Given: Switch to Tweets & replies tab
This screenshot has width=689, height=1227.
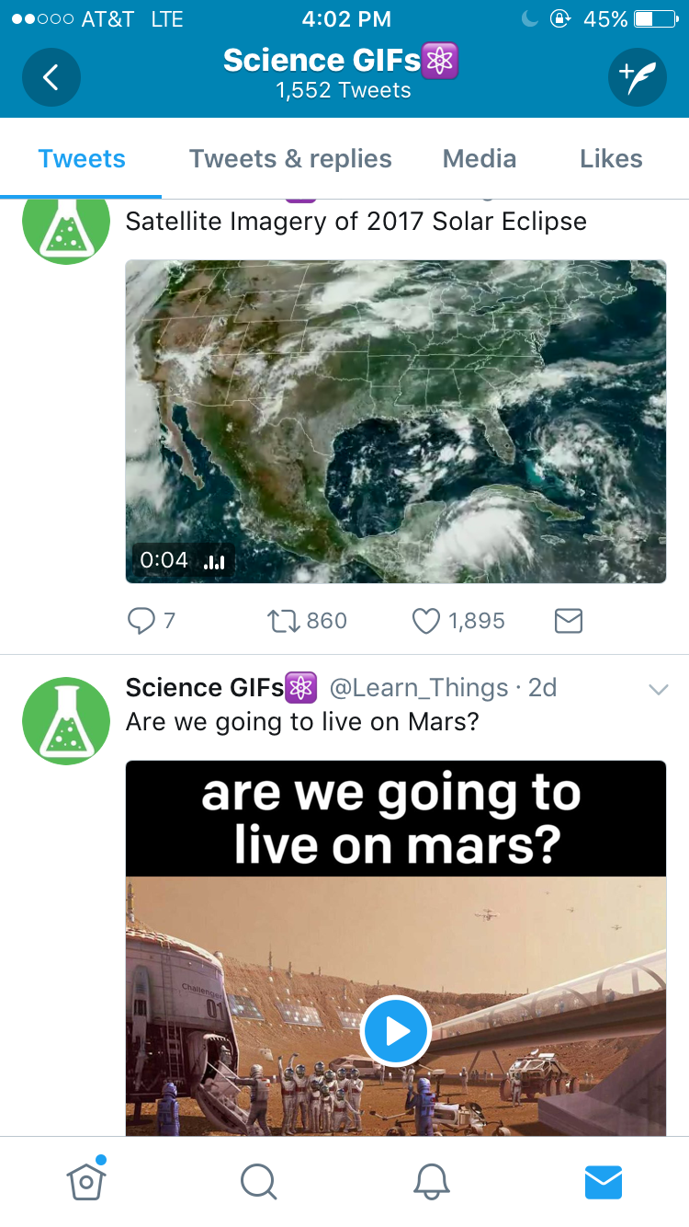Looking at the screenshot, I should (290, 159).
